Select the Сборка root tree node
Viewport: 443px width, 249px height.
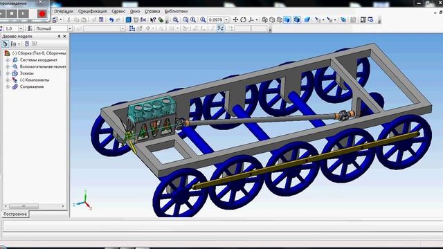(39, 53)
